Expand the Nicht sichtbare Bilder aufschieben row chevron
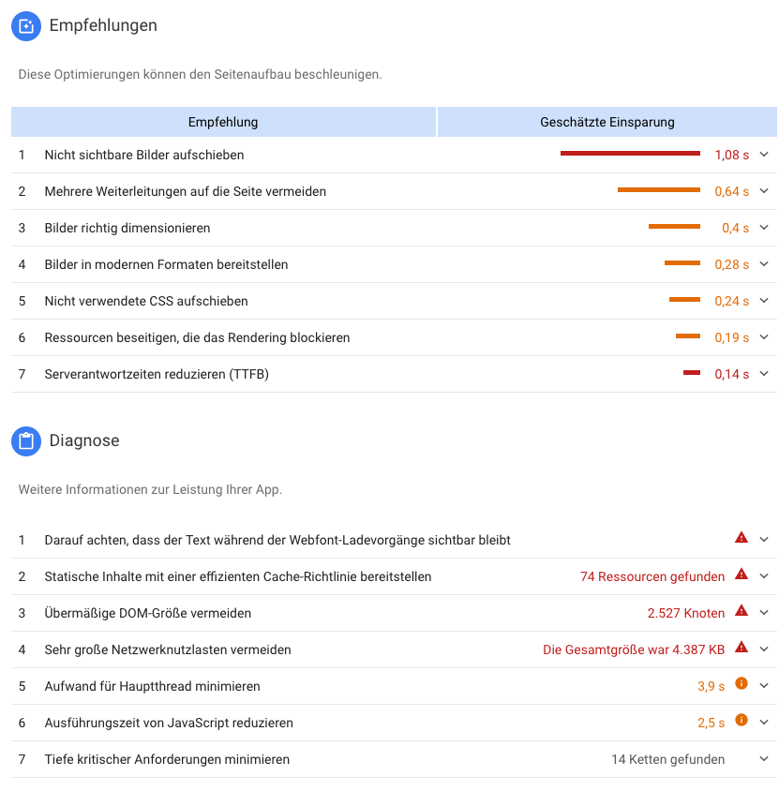This screenshot has width=779, height=791. click(764, 155)
